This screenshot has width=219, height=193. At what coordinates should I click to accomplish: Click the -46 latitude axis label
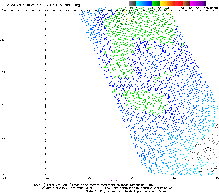point(3,105)
